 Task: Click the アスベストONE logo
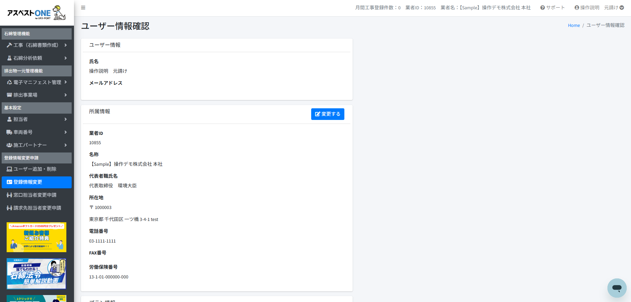coord(36,13)
